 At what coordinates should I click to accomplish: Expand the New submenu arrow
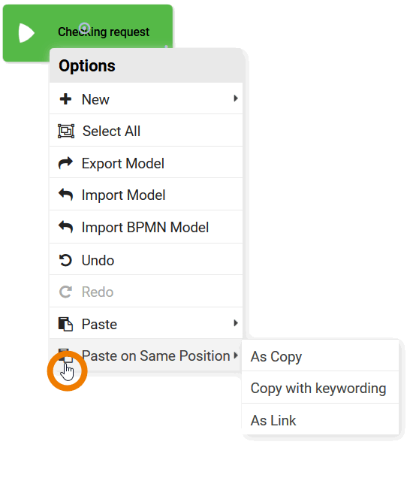pos(236,98)
